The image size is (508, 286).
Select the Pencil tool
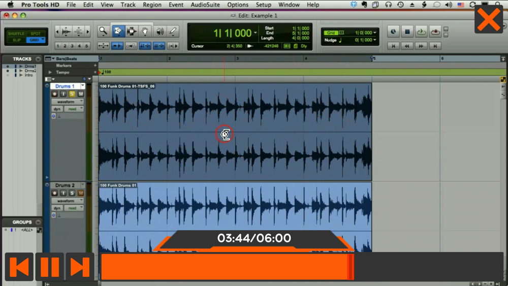pyautogui.click(x=173, y=31)
